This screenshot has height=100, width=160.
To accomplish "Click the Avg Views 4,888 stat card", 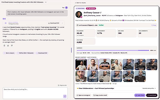I will (x=85, y=41).
